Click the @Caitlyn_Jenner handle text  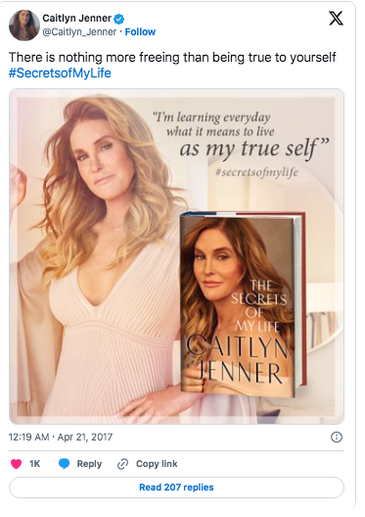(79, 32)
